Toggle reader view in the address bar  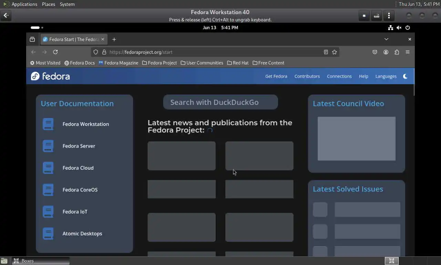click(x=326, y=52)
